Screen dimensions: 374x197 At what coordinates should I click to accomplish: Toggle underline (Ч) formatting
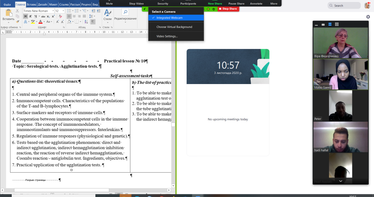coord(35,16)
